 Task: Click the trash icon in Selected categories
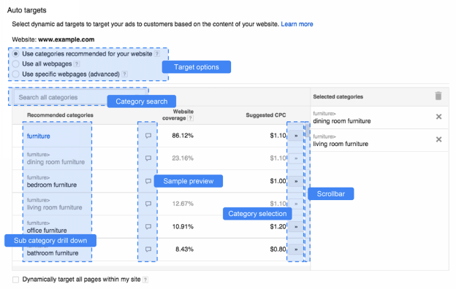pyautogui.click(x=438, y=96)
